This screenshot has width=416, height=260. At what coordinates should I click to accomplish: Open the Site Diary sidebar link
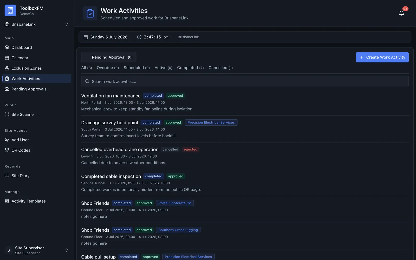pyautogui.click(x=37, y=176)
